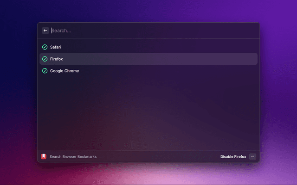Click the middle of the bottom action bar
The height and width of the screenshot is (185, 297).
click(x=153, y=157)
